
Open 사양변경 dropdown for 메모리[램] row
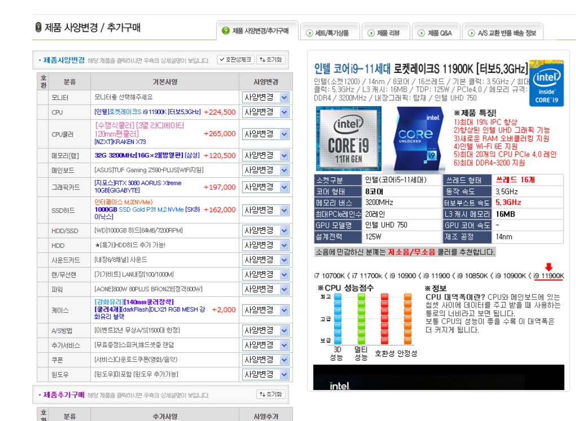266,156
